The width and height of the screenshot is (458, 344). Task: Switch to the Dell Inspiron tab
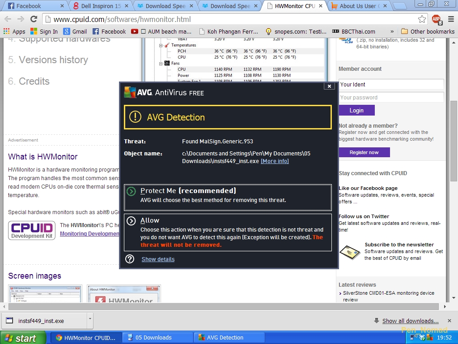click(x=101, y=6)
